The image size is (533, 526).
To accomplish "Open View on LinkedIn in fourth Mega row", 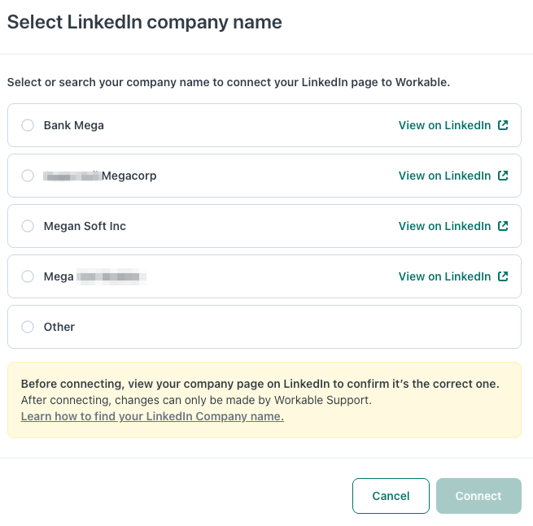I will pyautogui.click(x=444, y=276).
